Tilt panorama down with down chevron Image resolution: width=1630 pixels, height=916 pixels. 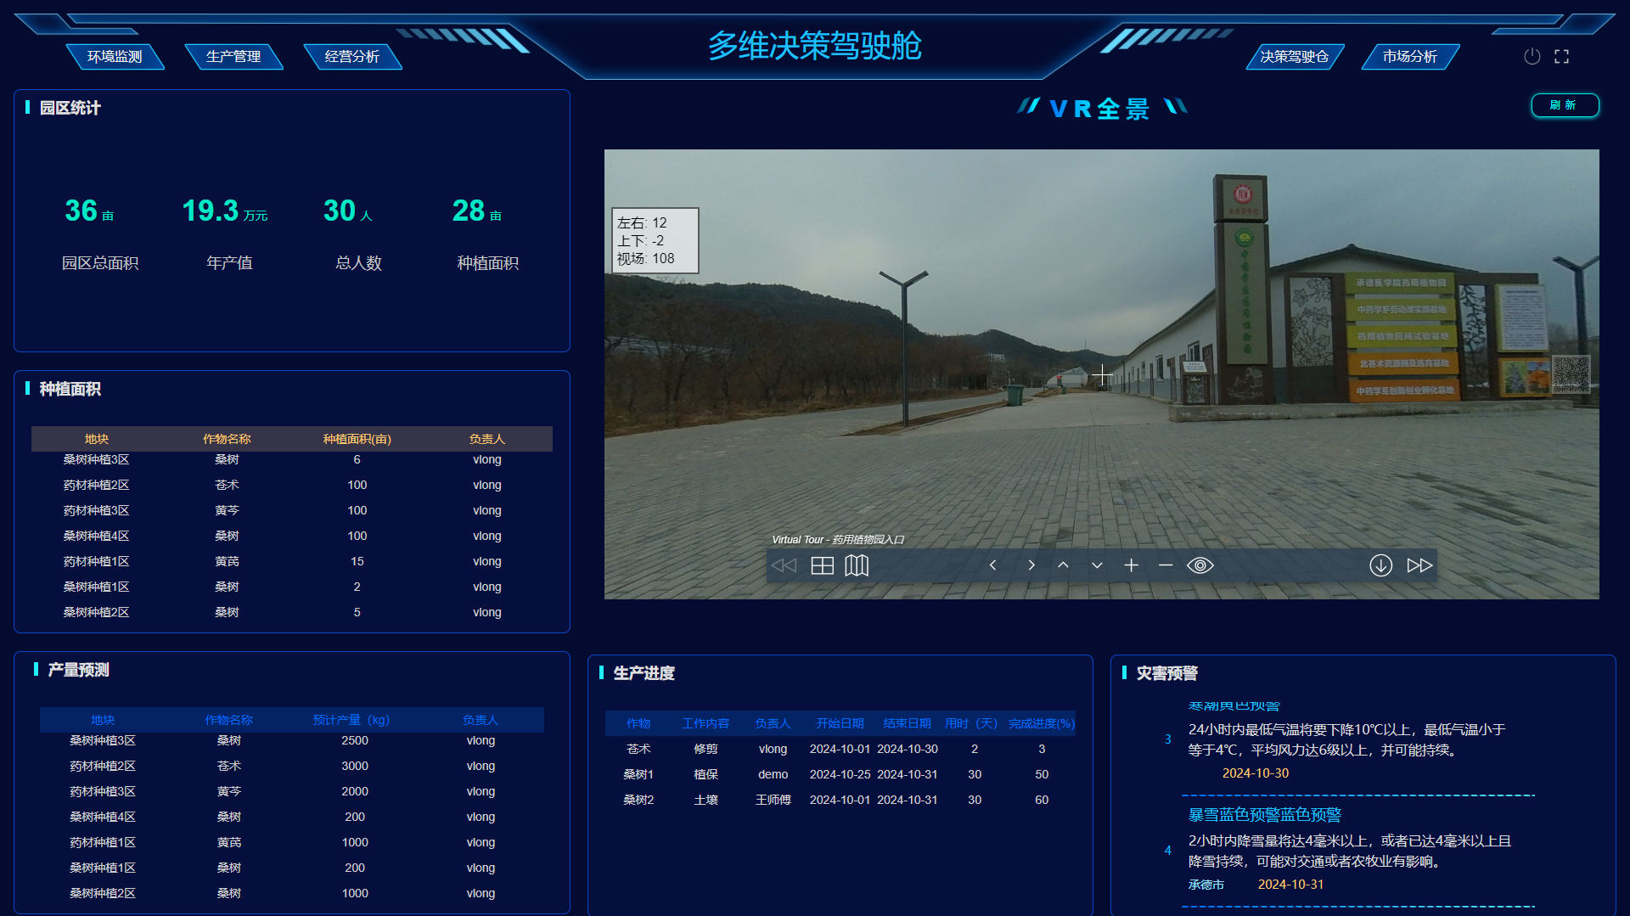1097,565
